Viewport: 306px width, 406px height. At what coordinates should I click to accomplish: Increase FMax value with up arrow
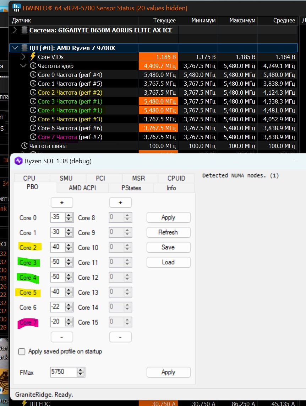[x=81, y=370]
